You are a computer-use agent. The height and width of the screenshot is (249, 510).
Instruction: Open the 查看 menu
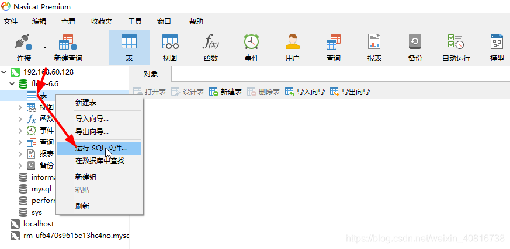(x=68, y=22)
